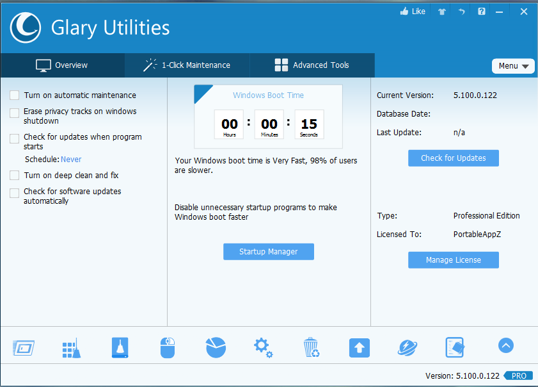Open the help question mark icon
This screenshot has width=538, height=387.
482,12
